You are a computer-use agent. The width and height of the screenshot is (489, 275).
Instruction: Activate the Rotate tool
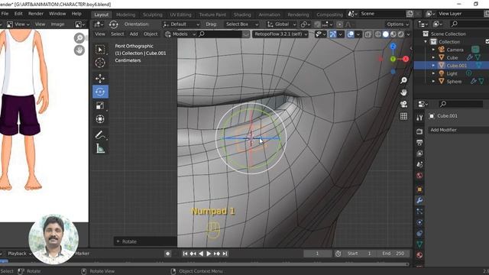click(x=100, y=92)
